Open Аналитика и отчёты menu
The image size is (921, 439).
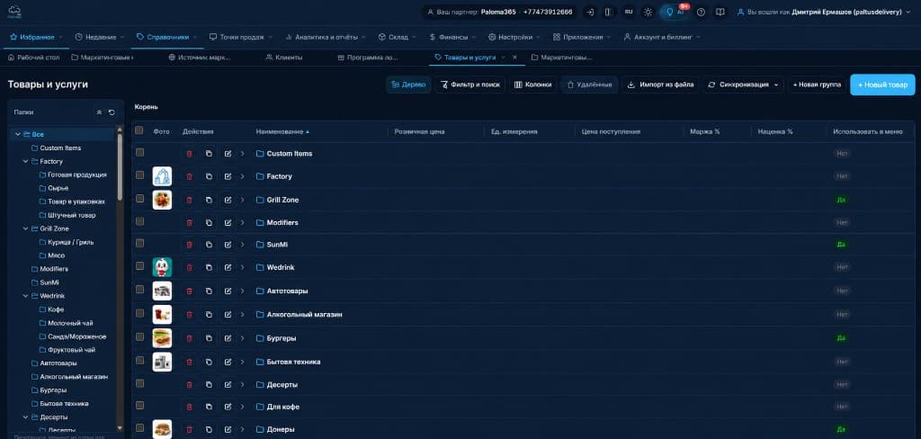coord(326,37)
